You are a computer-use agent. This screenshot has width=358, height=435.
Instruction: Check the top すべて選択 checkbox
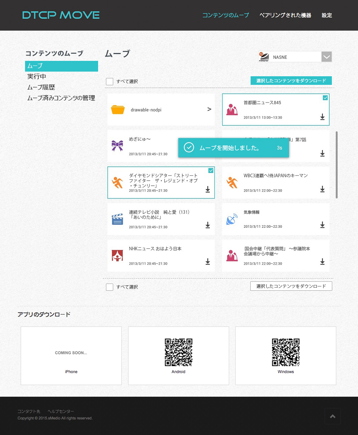pos(110,82)
